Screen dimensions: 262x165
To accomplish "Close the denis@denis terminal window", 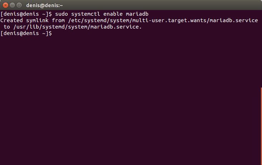I will (5, 5).
